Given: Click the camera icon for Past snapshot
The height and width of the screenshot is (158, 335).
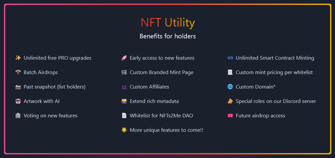Looking at the screenshot, I should point(18,87).
